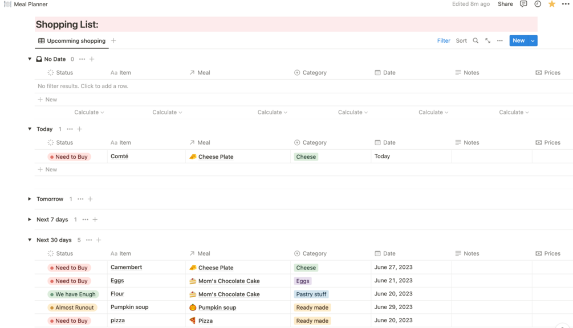Open the Sort option

point(461,40)
